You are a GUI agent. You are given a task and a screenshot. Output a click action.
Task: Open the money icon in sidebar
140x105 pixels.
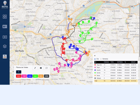point(5,37)
